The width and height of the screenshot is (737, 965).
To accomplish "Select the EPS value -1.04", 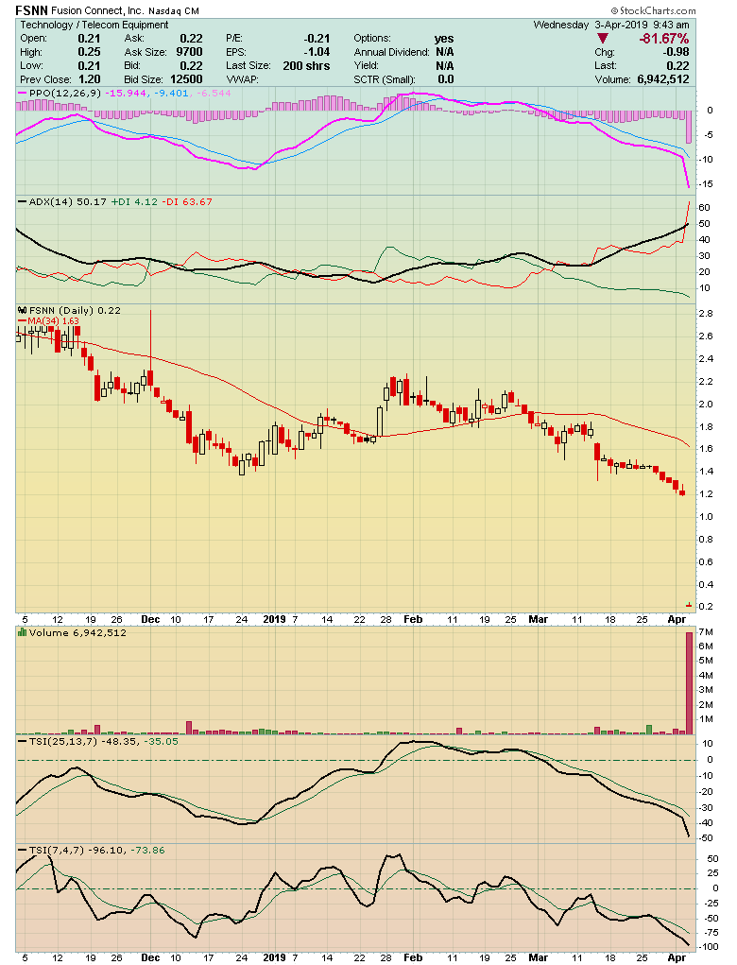I will (317, 52).
